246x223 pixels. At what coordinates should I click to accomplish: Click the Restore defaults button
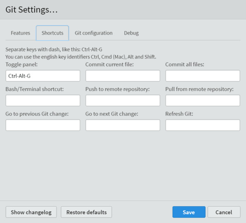87,212
